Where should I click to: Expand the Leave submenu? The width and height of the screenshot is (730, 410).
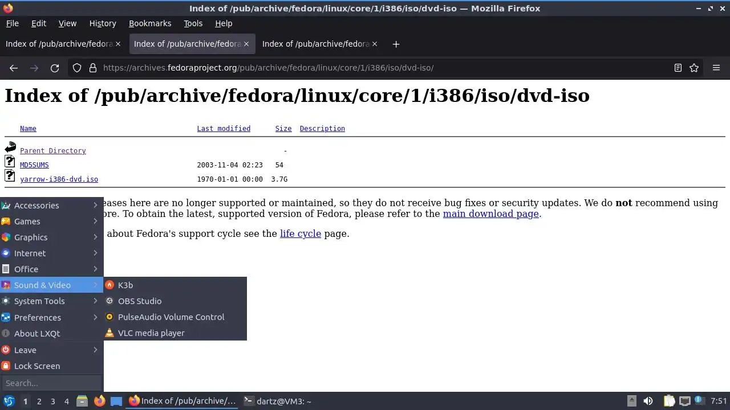pos(51,350)
